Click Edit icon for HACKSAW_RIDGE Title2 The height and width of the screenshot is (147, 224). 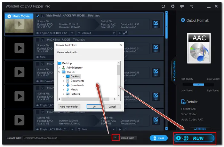(x=156, y=48)
